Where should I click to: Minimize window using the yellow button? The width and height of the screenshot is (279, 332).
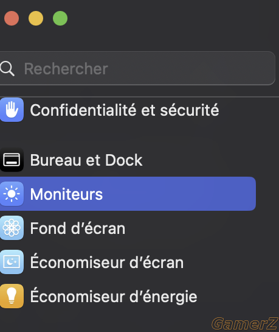(x=36, y=18)
